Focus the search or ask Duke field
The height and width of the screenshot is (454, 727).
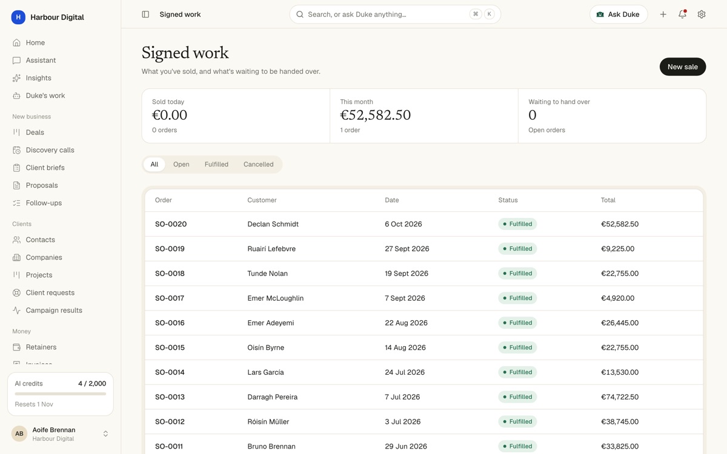click(x=395, y=15)
